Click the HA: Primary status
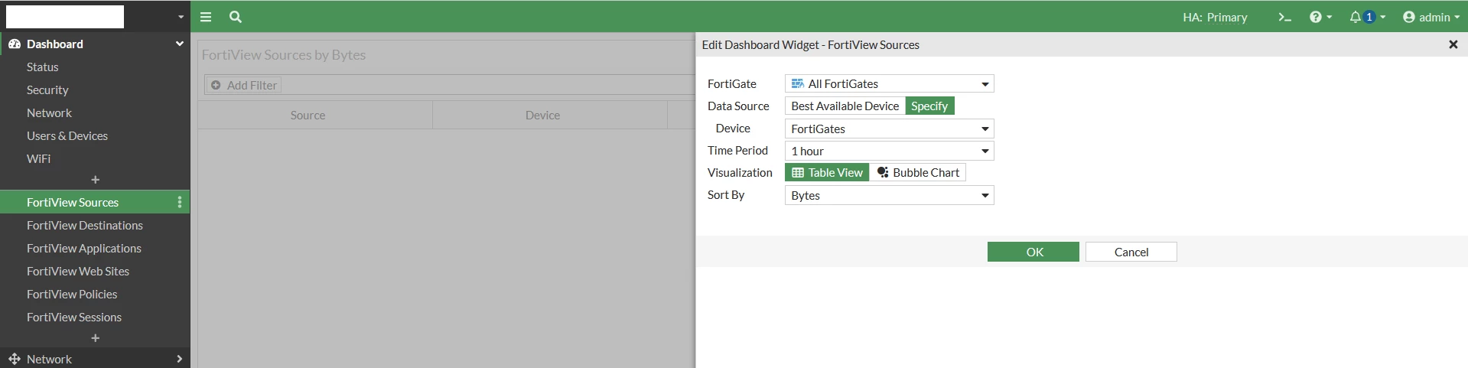Image resolution: width=1468 pixels, height=368 pixels. tap(1215, 17)
